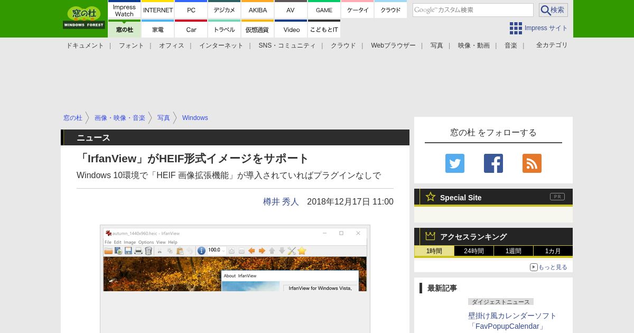634x333 pixels.
Task: Switch ranking to the 1カ月 tab
Action: pyautogui.click(x=553, y=251)
